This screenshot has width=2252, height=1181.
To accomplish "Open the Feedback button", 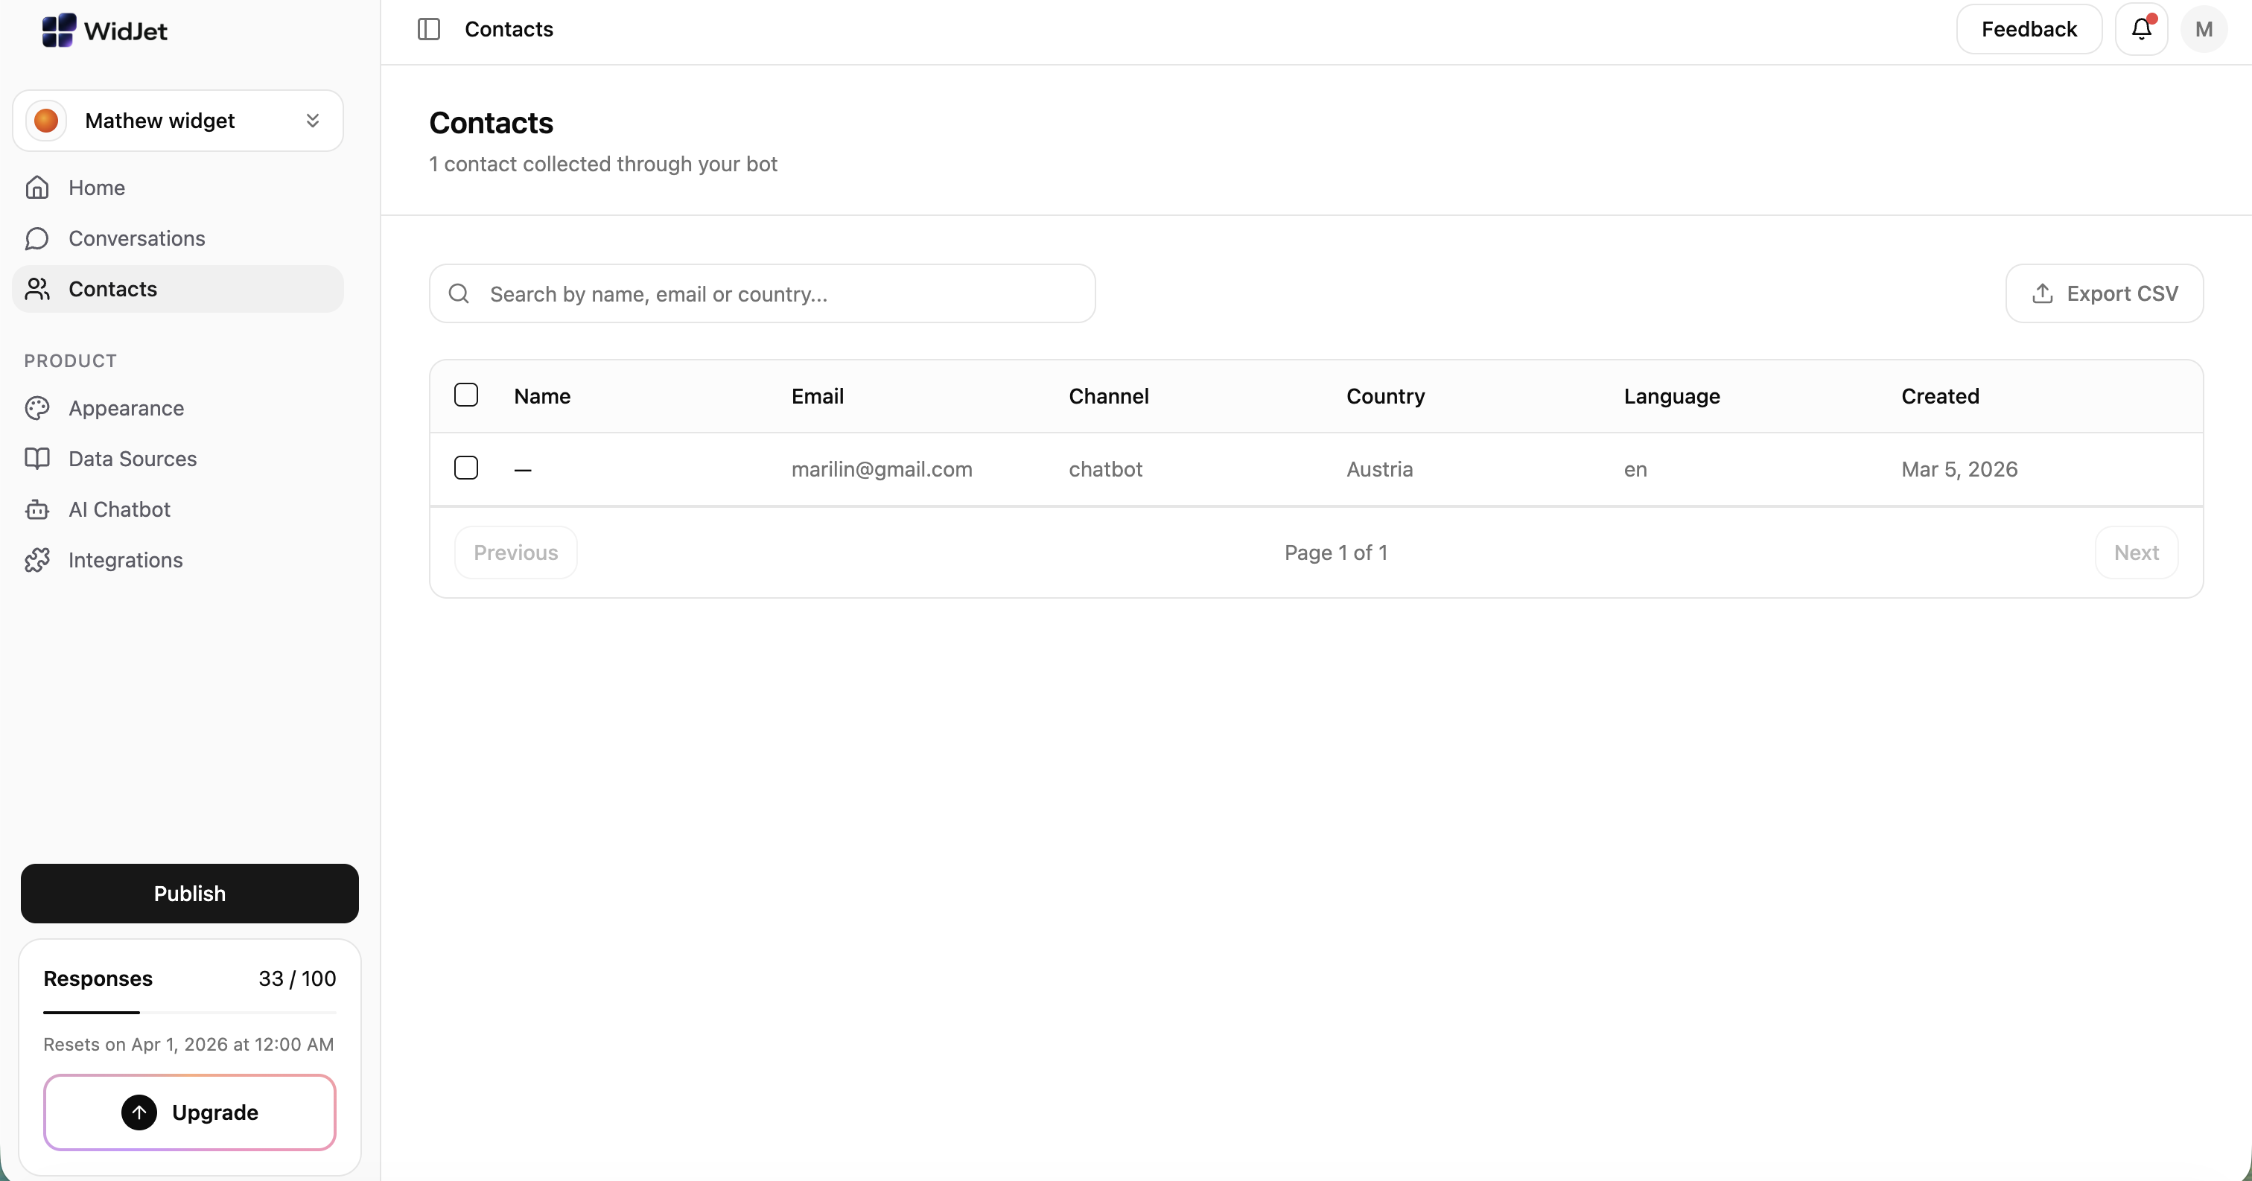I will click(x=2028, y=29).
